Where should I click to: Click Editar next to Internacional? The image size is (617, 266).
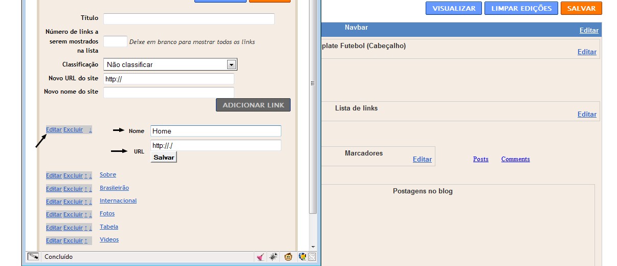(54, 202)
